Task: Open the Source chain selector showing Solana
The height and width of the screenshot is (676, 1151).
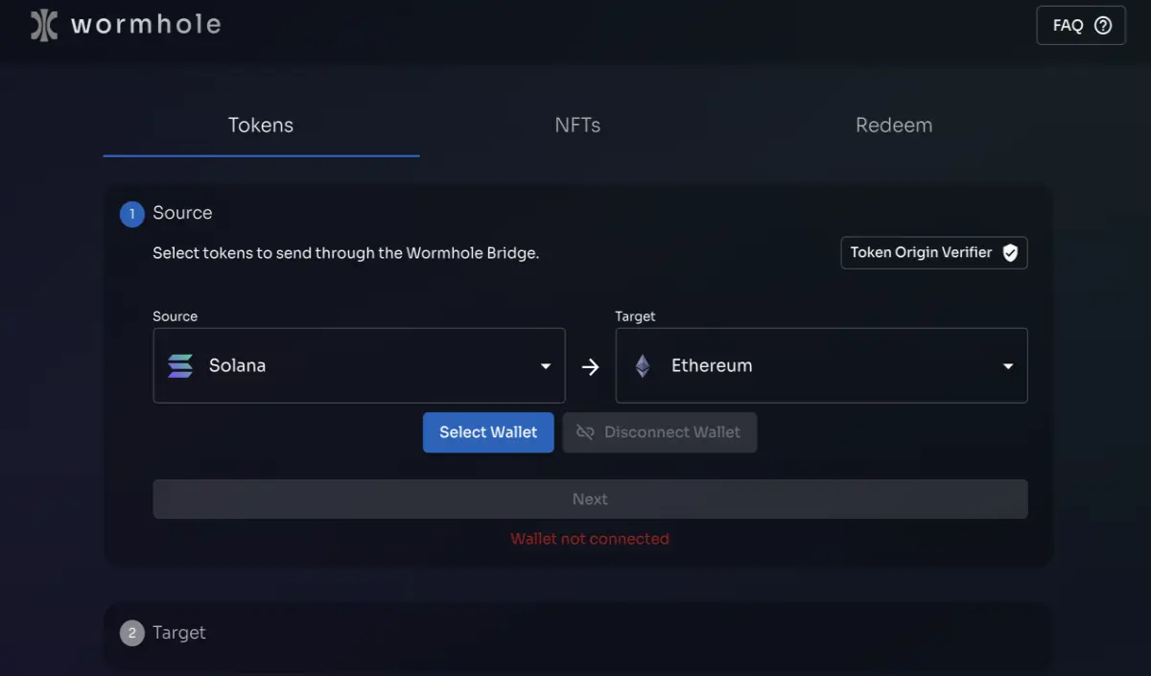Action: [x=359, y=365]
